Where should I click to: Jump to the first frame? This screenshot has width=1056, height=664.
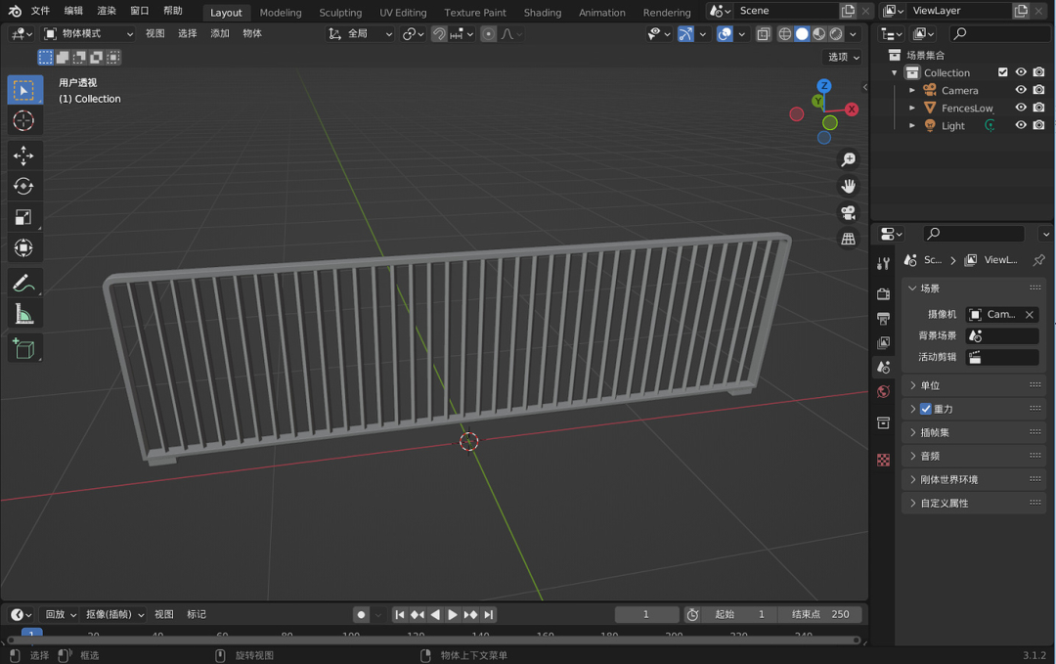click(399, 614)
